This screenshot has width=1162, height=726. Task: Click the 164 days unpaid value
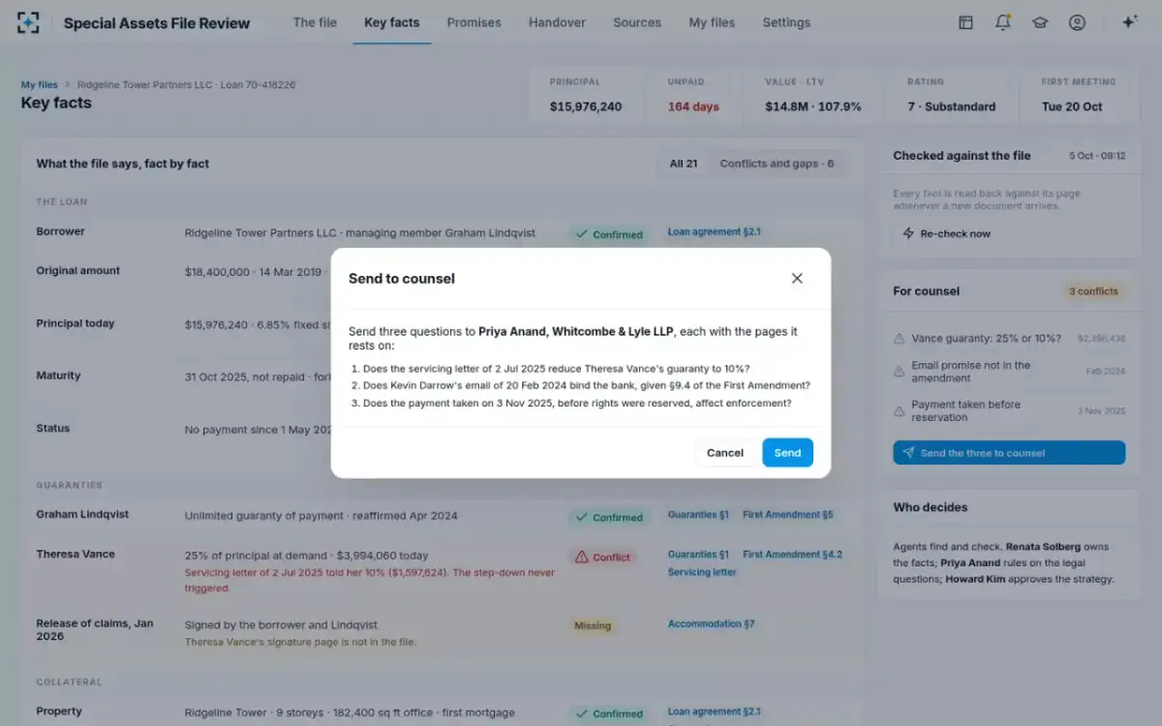click(693, 106)
